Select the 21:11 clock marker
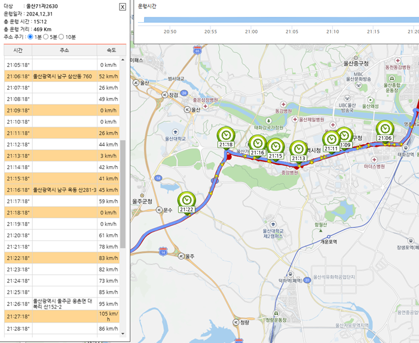The image size is (419, 343). [331, 139]
